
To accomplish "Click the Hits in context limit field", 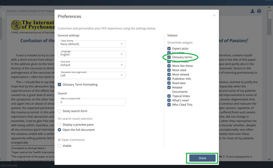I will tap(92, 102).
